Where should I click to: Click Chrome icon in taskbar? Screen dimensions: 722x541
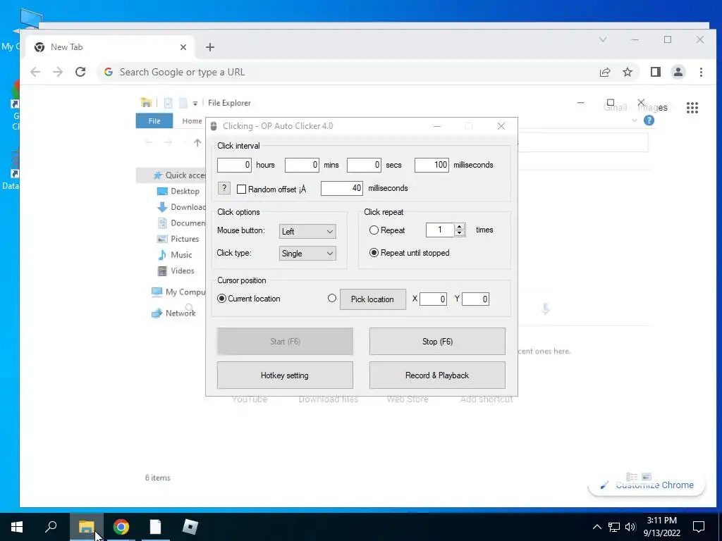point(121,527)
